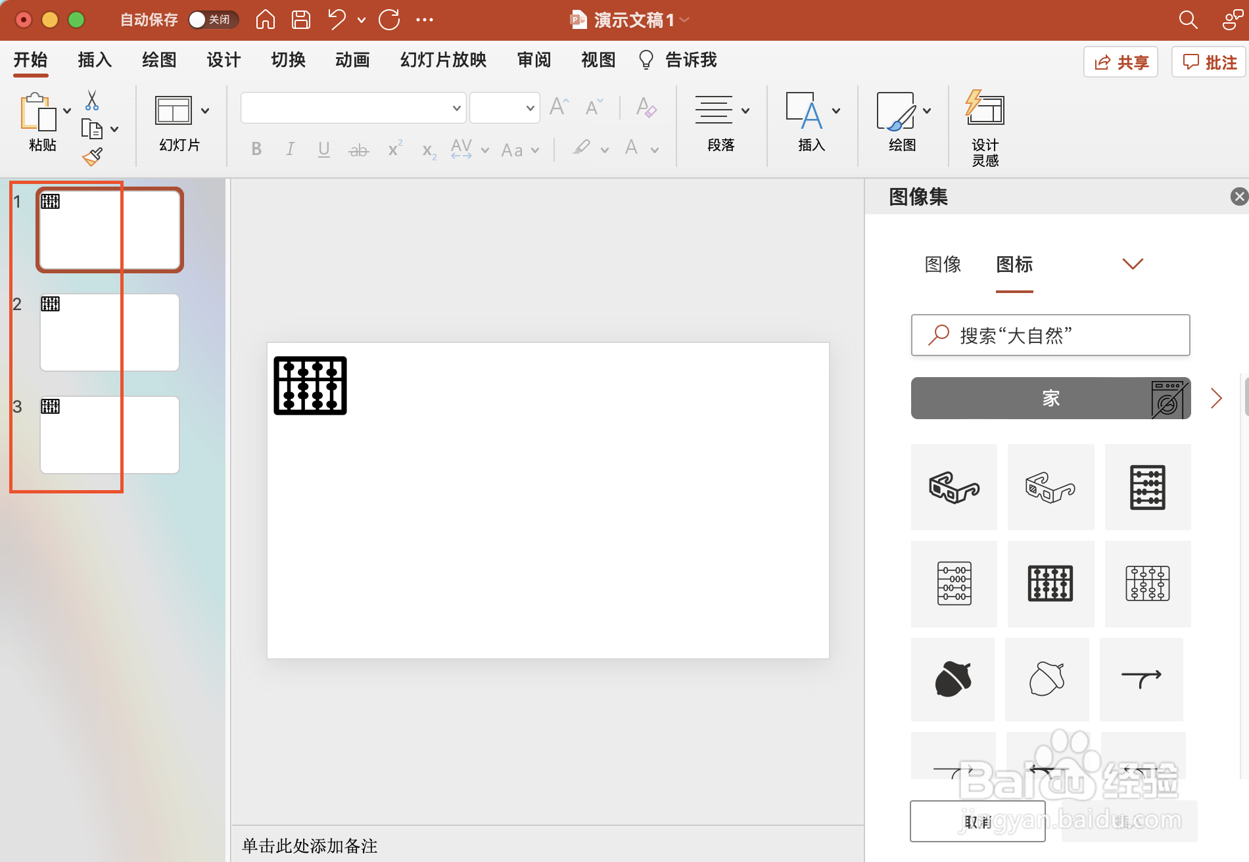Viewport: 1249px width, 862px height.
Task: Select the acorn icon thumbnail
Action: point(953,679)
